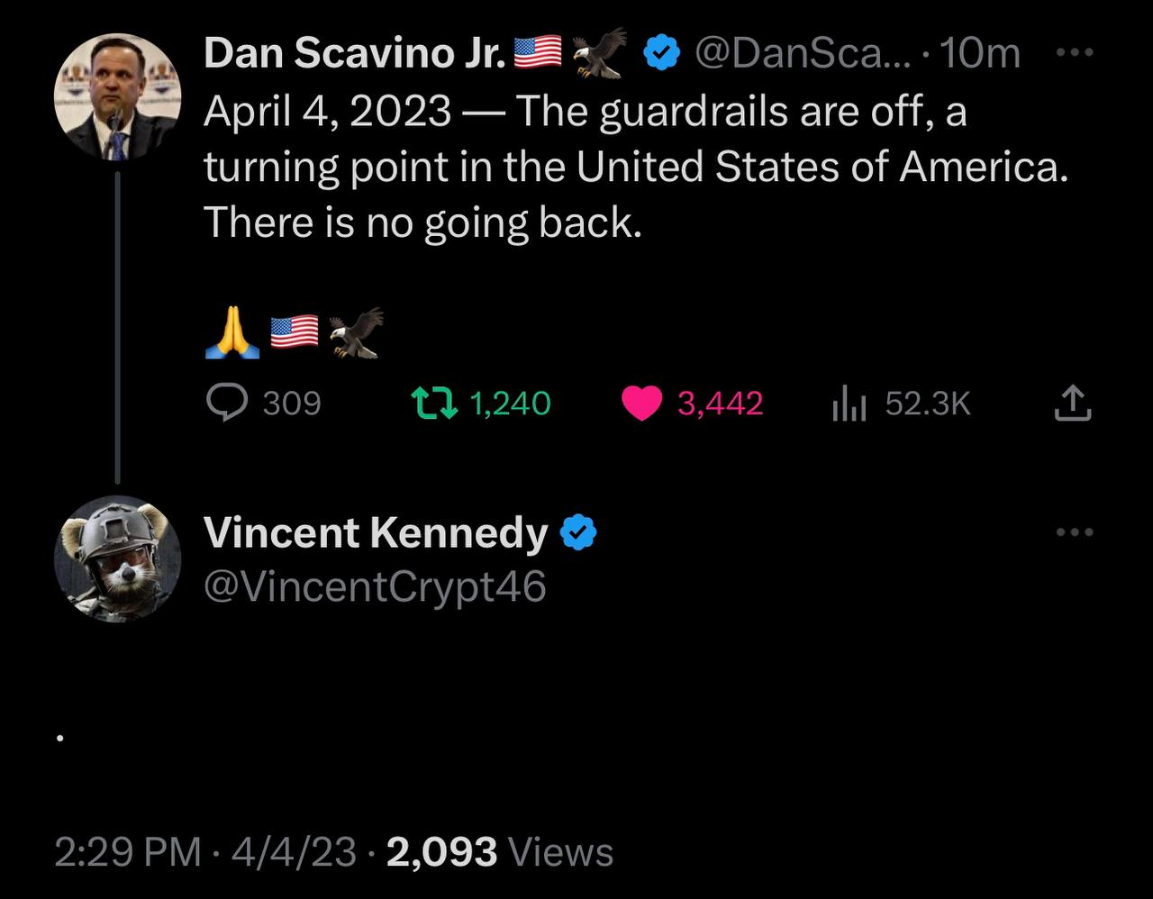This screenshot has height=899, width=1153.
Task: Unlike the tweet via pink heart
Action: pyautogui.click(x=641, y=404)
